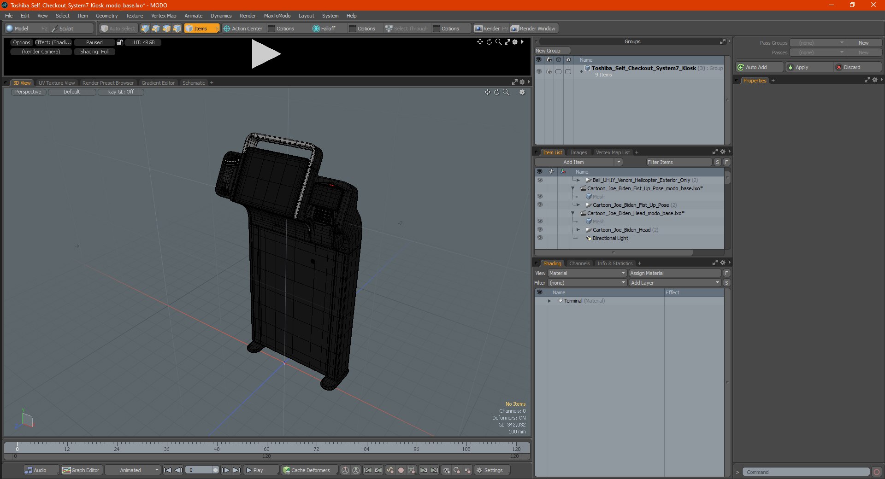Click frame 60 on the timeline
Viewport: 885px width, 479px height.
pyautogui.click(x=266, y=448)
